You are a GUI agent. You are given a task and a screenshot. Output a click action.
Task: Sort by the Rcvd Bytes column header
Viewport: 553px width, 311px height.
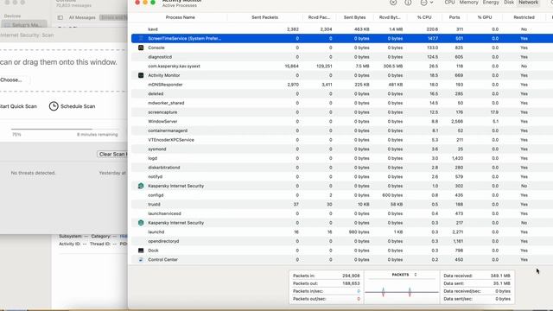390,17
